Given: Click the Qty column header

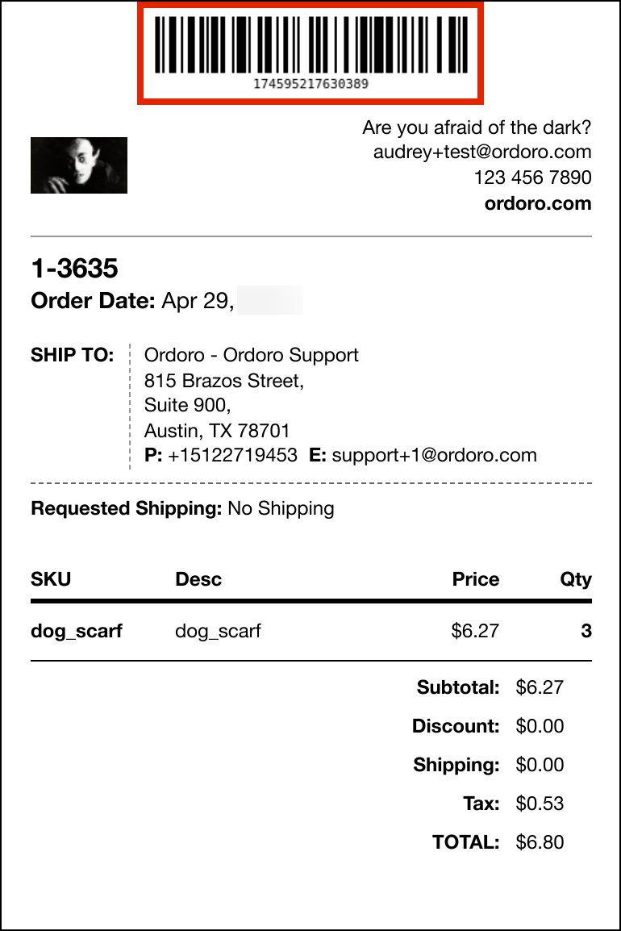Looking at the screenshot, I should (576, 579).
